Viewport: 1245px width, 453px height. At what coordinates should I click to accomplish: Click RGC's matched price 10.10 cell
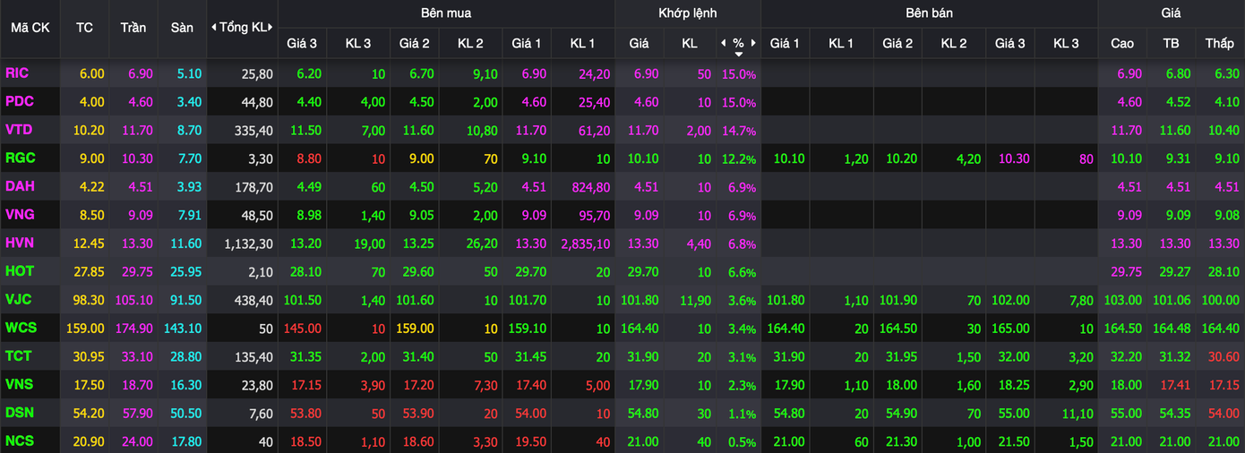tap(639, 159)
